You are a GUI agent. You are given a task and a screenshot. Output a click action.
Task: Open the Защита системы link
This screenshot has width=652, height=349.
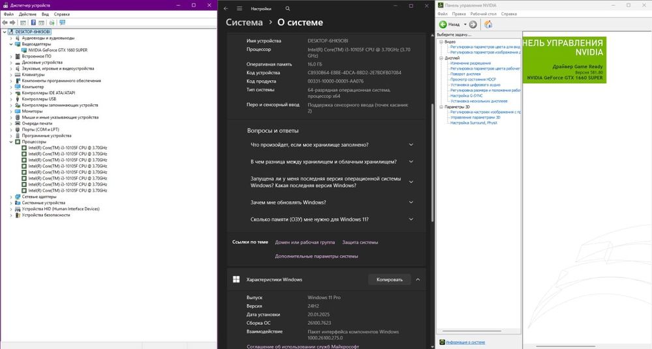click(x=360, y=242)
